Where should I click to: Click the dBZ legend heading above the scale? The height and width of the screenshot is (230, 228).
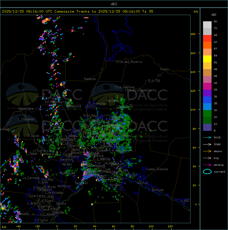[214, 15]
